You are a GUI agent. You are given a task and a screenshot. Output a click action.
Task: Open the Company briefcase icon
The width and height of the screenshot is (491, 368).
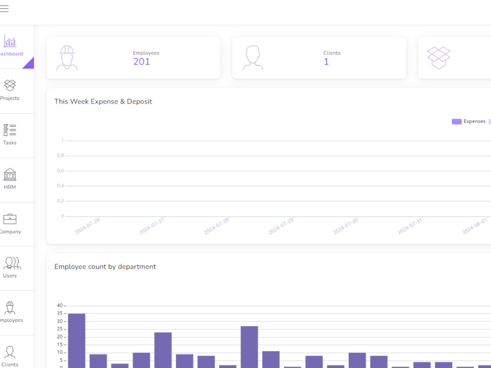(x=10, y=219)
